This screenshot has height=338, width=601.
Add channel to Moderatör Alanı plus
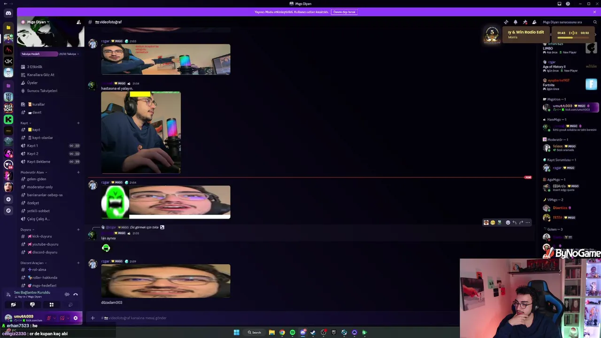pos(78,172)
